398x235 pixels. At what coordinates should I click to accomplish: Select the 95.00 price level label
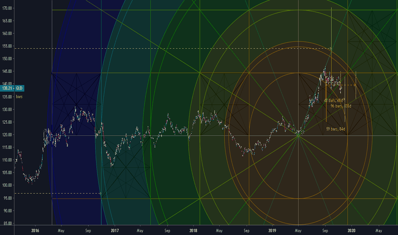[8, 198]
